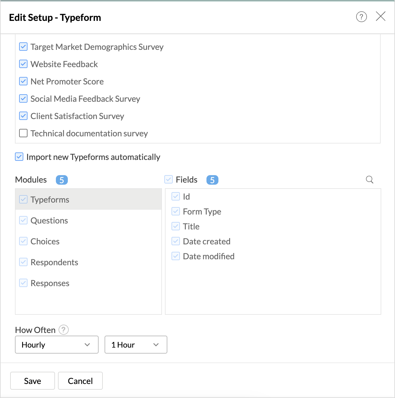Open the 1 Hour interval dropdown
The image size is (395, 398).
(136, 345)
